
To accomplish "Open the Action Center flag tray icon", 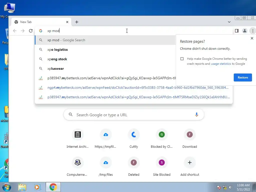I will click(219, 187).
